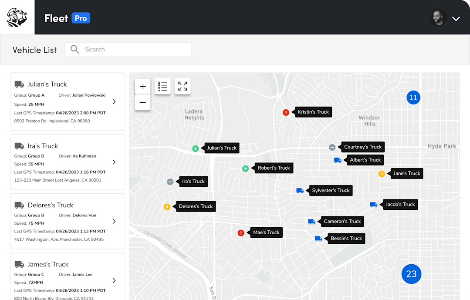Zoom out of the map
Screen dimensions: 470x300
[x=142, y=102]
